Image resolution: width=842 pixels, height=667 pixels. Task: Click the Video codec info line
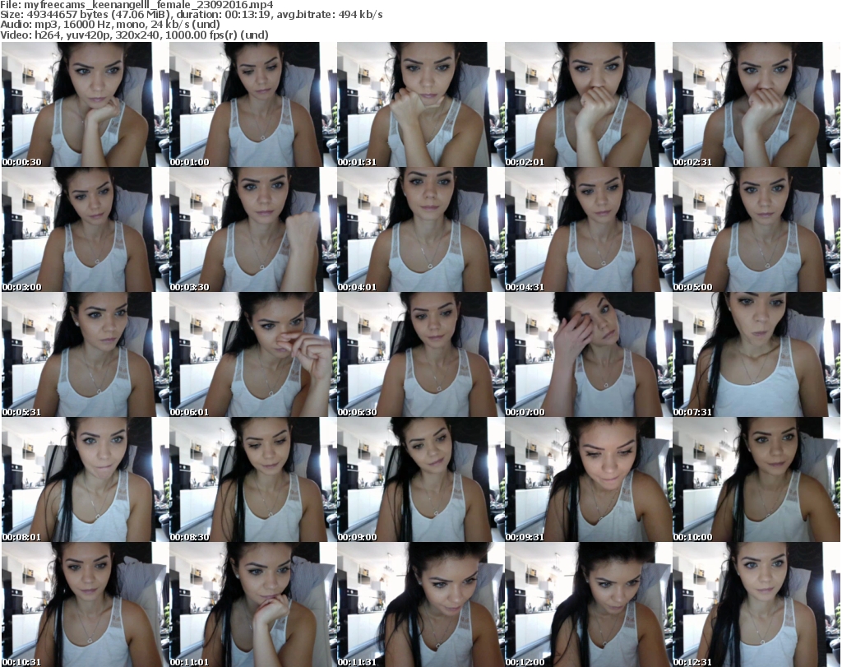tap(136, 35)
